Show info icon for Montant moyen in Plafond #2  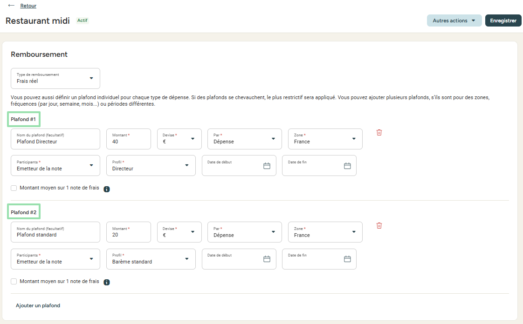point(107,283)
